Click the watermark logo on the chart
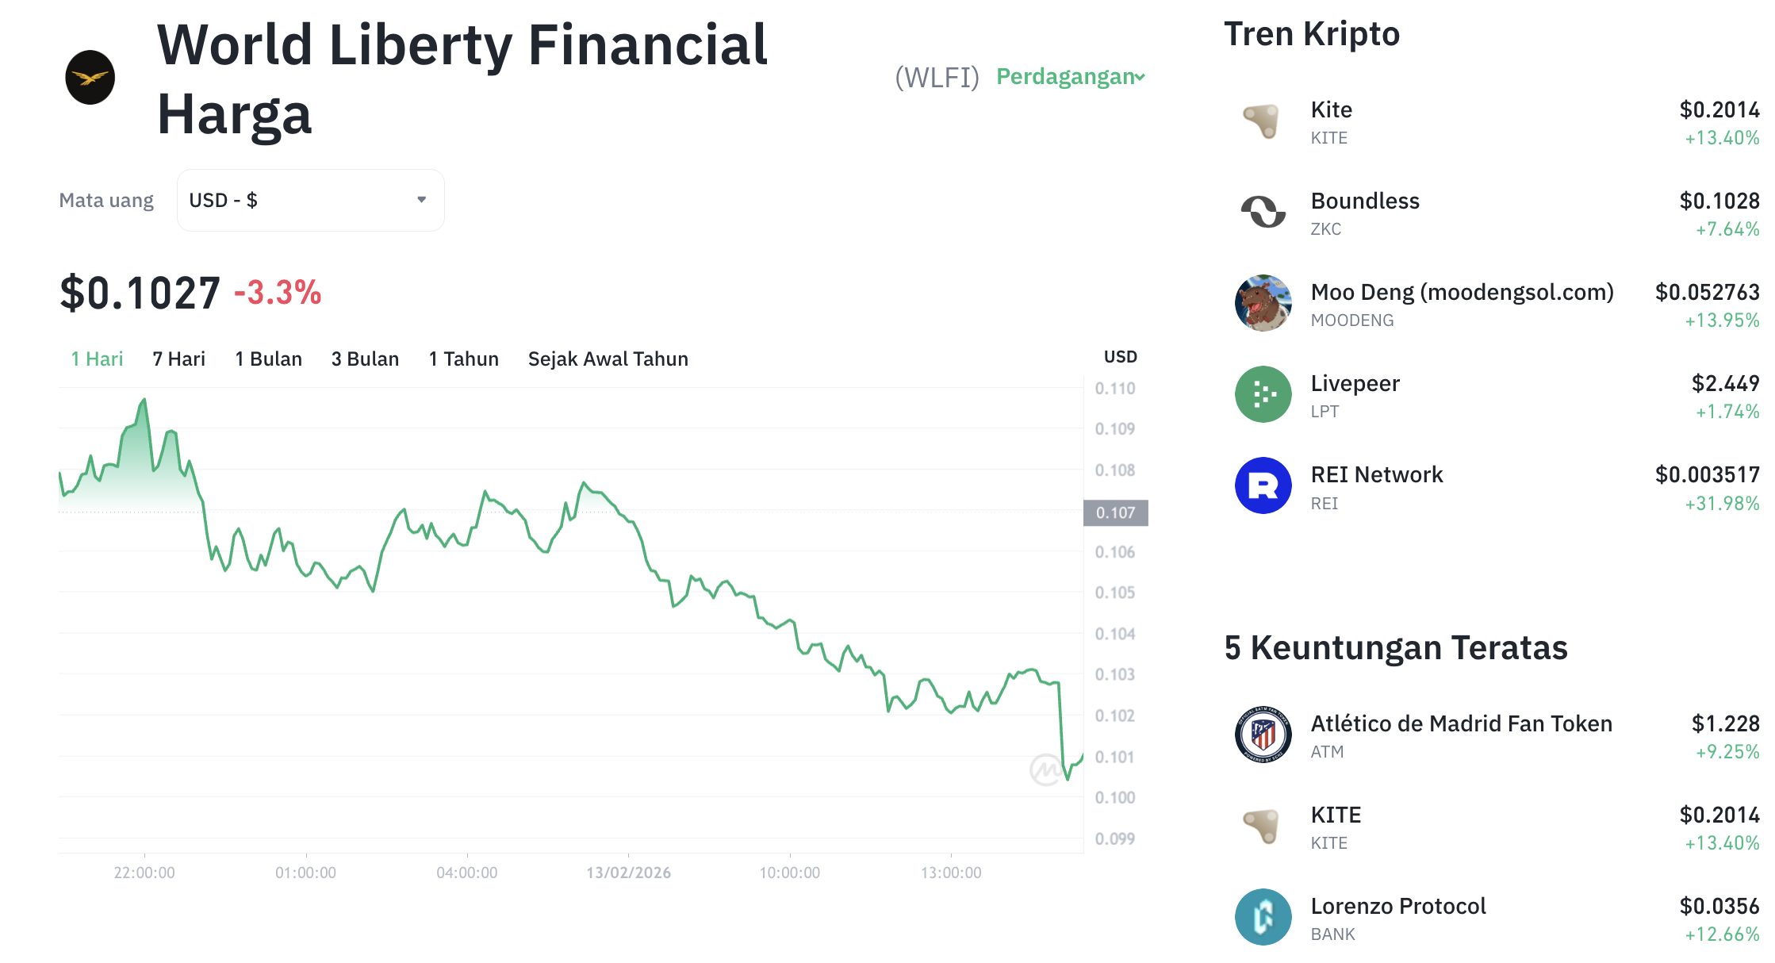Image resolution: width=1775 pixels, height=963 pixels. click(1047, 769)
